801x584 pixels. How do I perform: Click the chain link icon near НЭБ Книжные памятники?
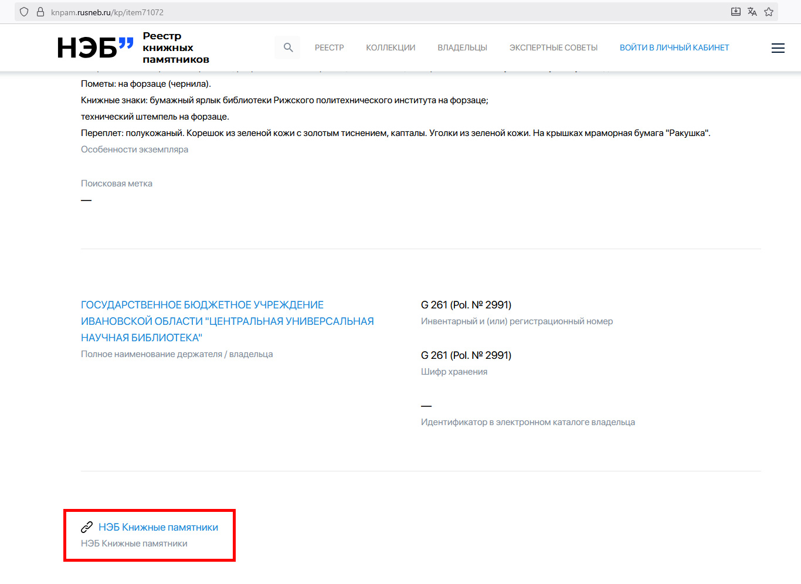click(x=87, y=527)
